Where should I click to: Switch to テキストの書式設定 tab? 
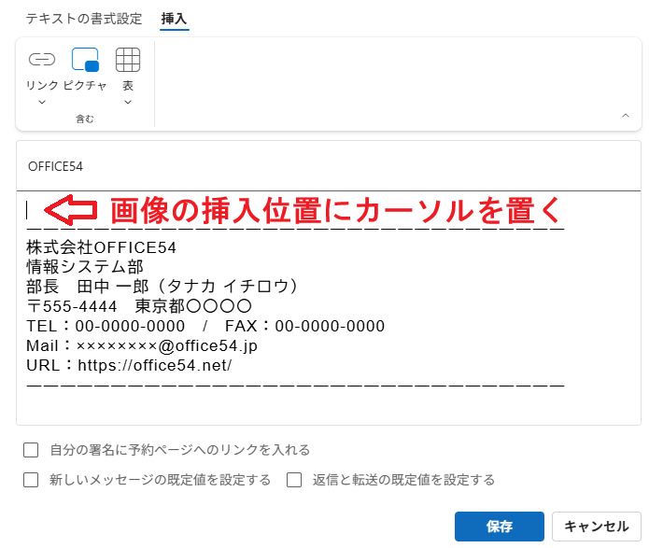pyautogui.click(x=84, y=19)
